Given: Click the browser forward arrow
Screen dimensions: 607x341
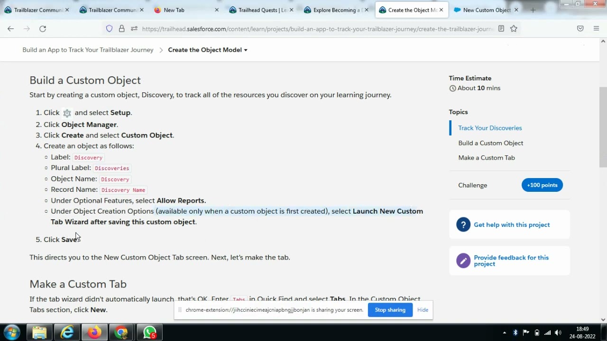Looking at the screenshot, I should pyautogui.click(x=27, y=29).
